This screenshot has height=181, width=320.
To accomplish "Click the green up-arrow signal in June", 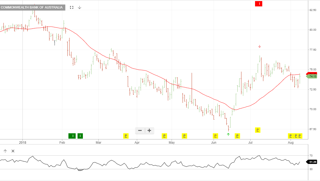I will [228, 134].
